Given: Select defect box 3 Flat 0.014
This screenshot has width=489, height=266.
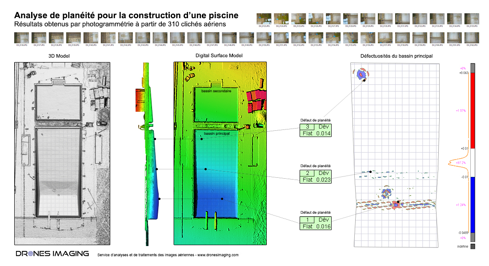Looking at the screenshot, I should (316, 130).
